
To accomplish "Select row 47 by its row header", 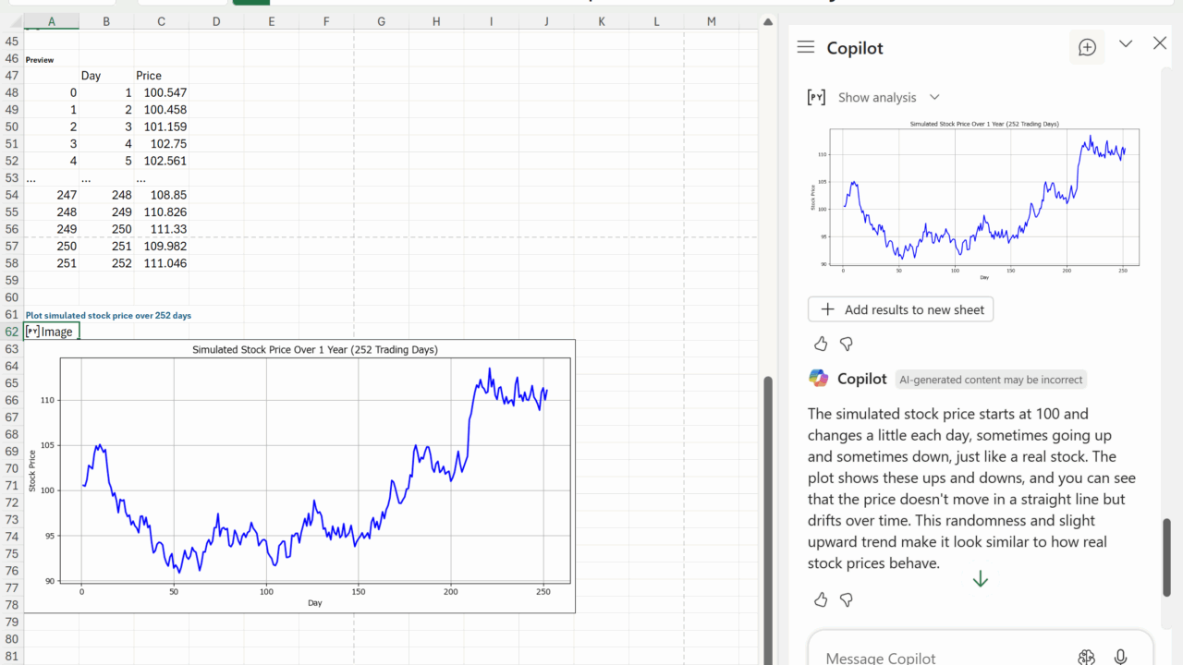I will point(12,76).
